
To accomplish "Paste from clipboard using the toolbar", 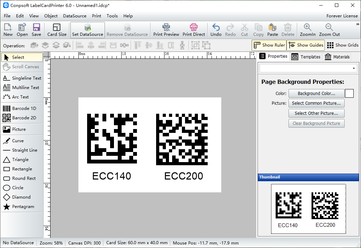I will pyautogui.click(x=272, y=30).
